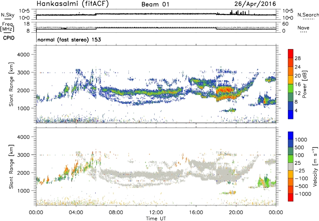Click the red top segment of Power colorbar
Viewport: 319px width, 221px height.
pyautogui.click(x=291, y=54)
